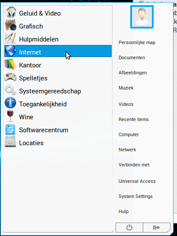This screenshot has height=236, width=177.
Task: Open the Systeemgereedschap gears icon
Action: coord(10,90)
